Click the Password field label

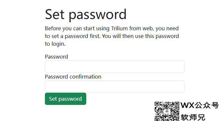coord(57,57)
